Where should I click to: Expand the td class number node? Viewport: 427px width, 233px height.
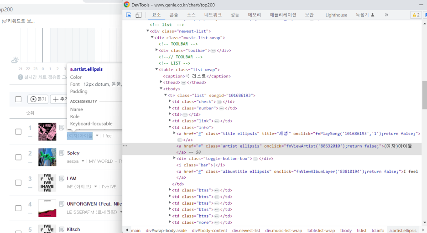point(170,108)
